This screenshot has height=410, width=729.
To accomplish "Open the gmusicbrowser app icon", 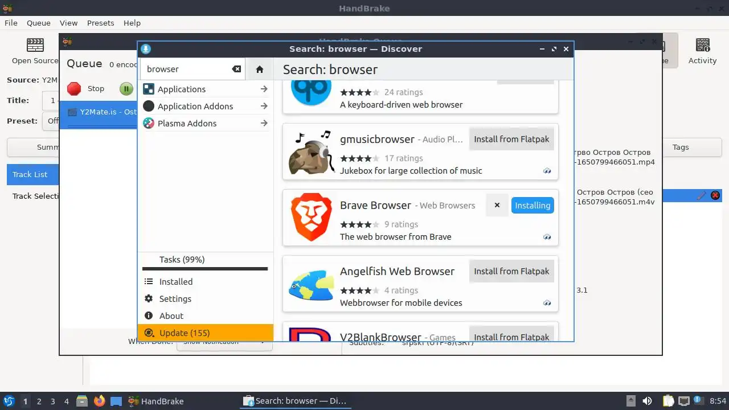I will 311,151.
